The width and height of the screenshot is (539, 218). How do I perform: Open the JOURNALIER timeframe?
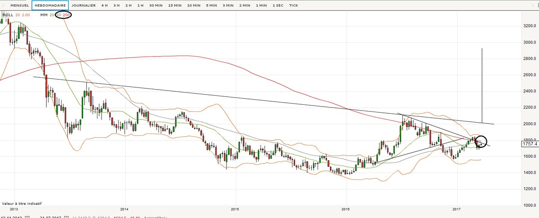point(84,5)
